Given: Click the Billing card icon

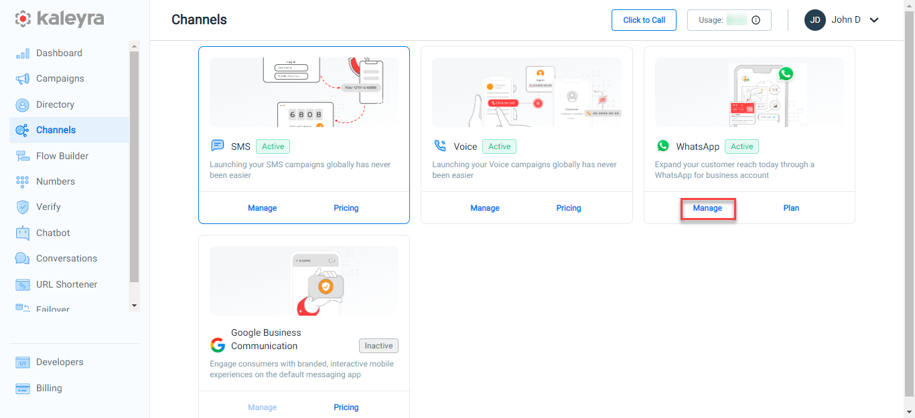Looking at the screenshot, I should [23, 389].
